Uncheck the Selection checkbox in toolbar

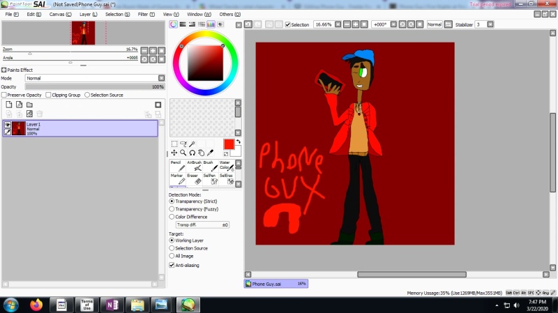click(288, 24)
